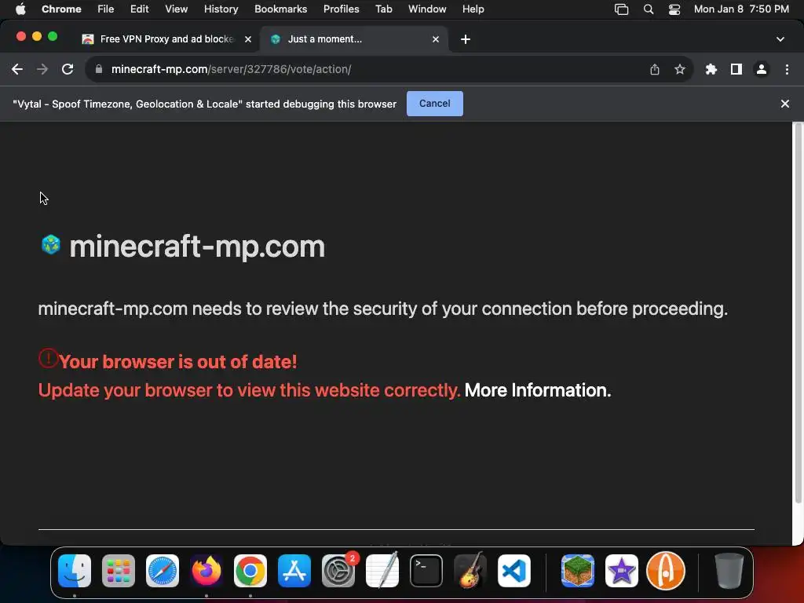The width and height of the screenshot is (804, 603).
Task: Toggle the Chrome side panel
Action: click(x=736, y=69)
